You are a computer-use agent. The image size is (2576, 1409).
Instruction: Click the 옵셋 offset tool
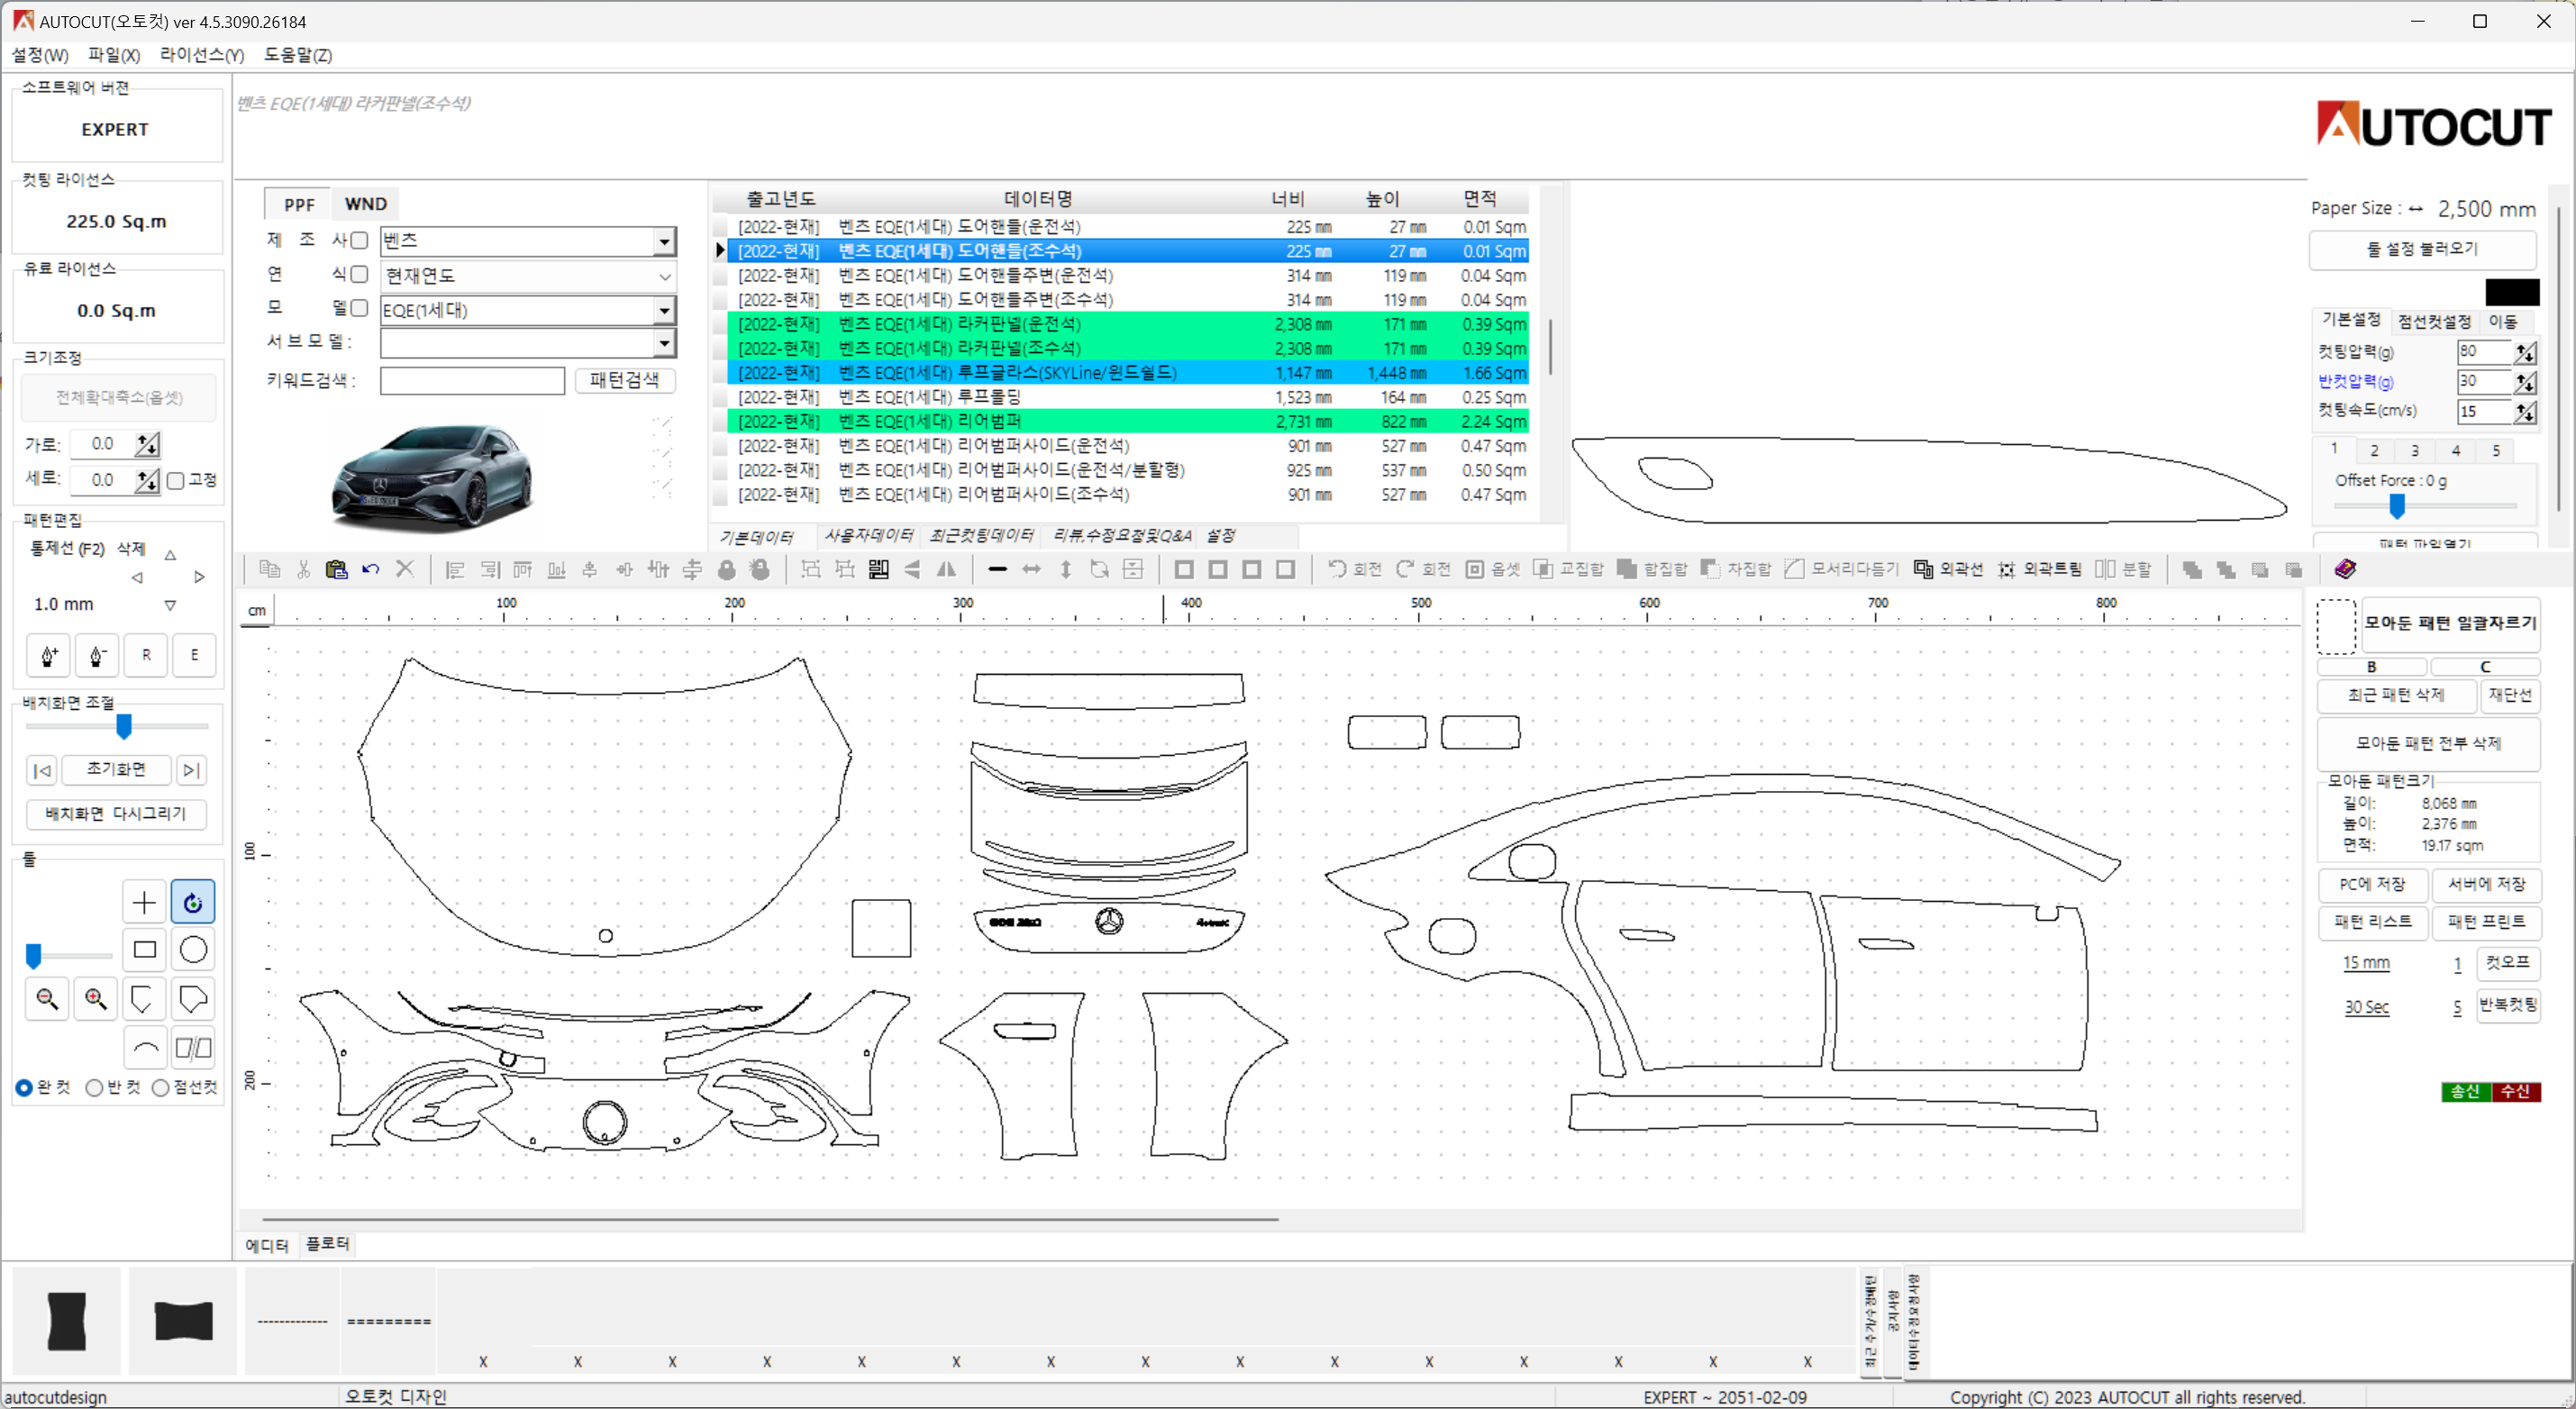(1493, 569)
